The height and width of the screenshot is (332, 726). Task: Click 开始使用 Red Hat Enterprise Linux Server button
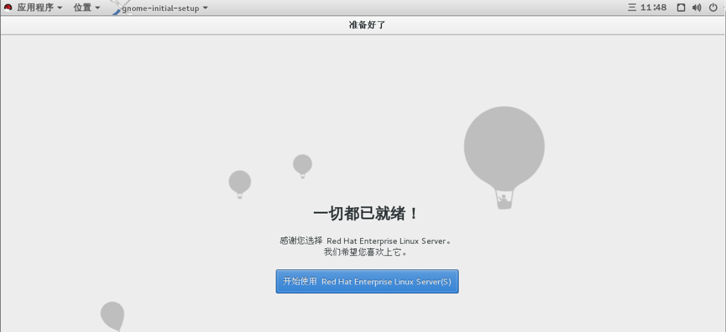point(367,281)
